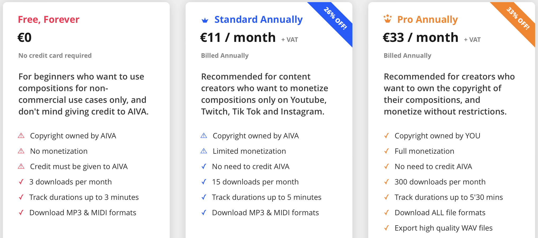Click the blue checkmark next to 15 downloads per month
The image size is (538, 238).
(x=204, y=182)
